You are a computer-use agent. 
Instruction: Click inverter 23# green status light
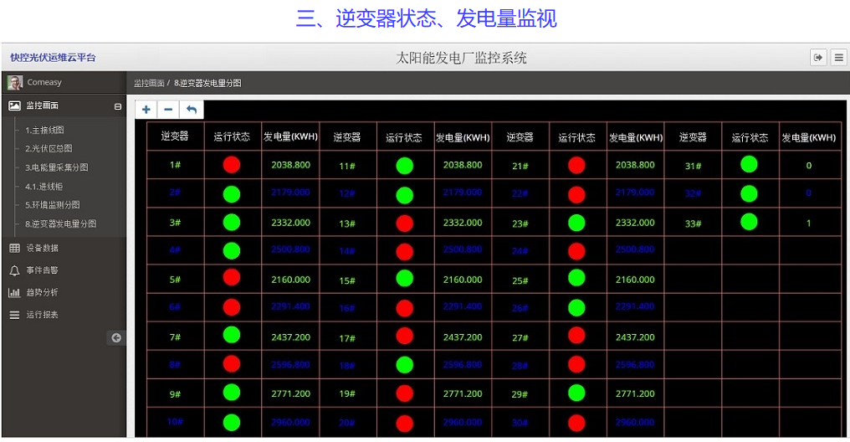(576, 223)
